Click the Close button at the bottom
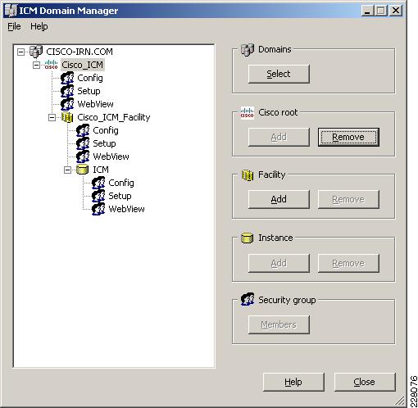The width and height of the screenshot is (418, 408). click(365, 382)
